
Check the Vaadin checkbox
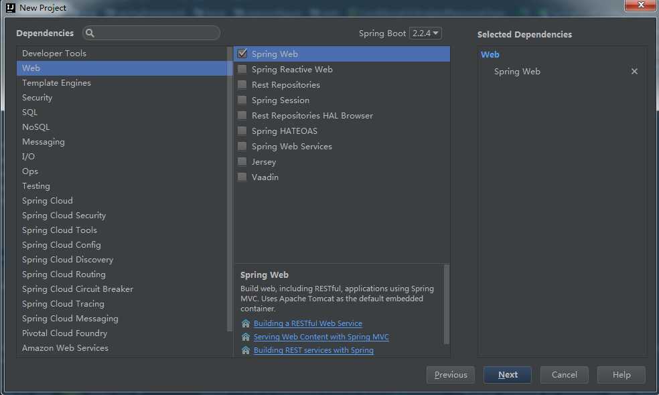242,177
